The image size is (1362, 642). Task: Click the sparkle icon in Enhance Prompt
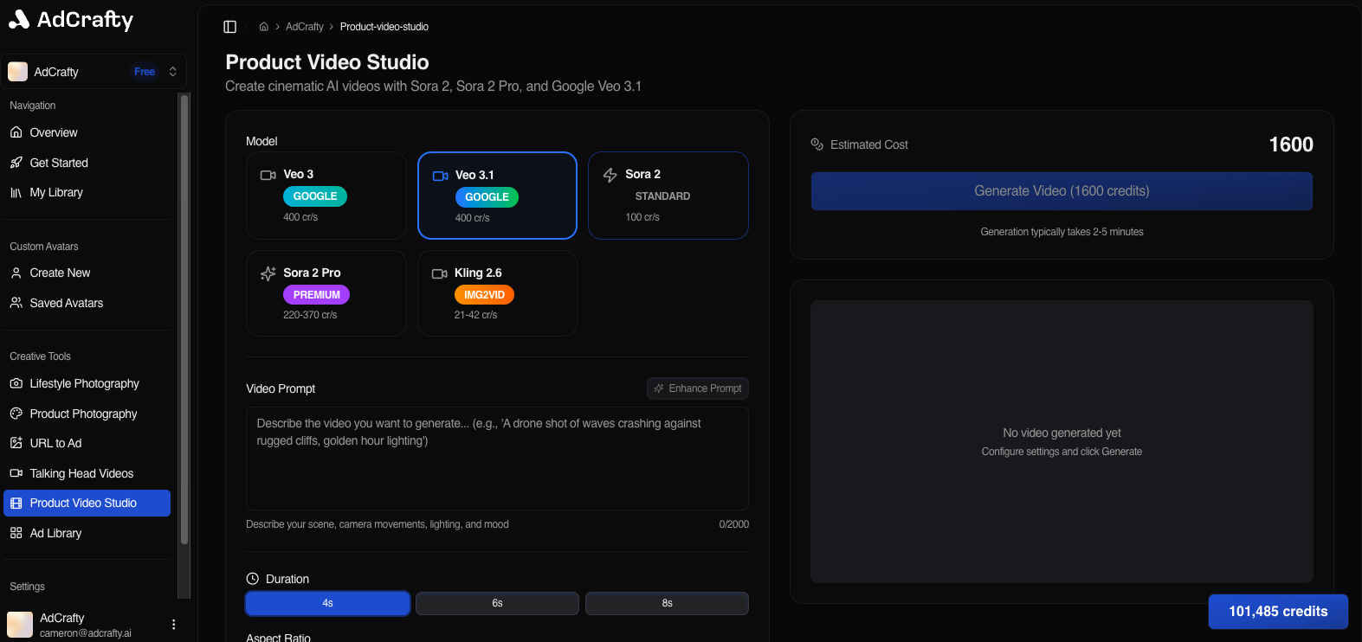[x=659, y=388]
